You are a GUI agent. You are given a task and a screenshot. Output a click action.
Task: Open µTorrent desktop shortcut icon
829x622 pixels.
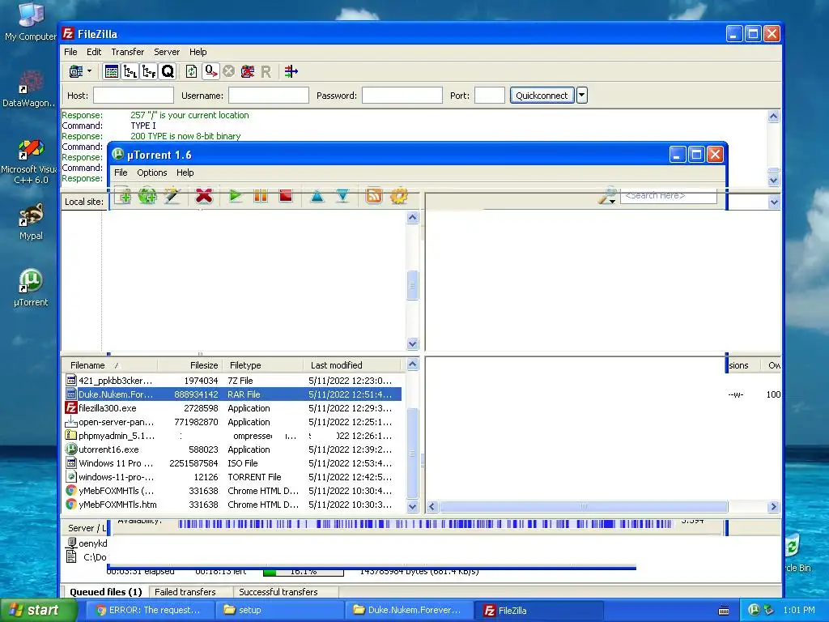[x=31, y=288]
